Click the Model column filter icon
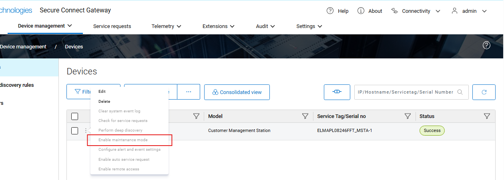The width and height of the screenshot is (504, 180). tap(305, 116)
